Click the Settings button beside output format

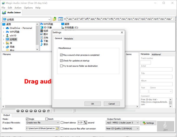tap(148, 123)
